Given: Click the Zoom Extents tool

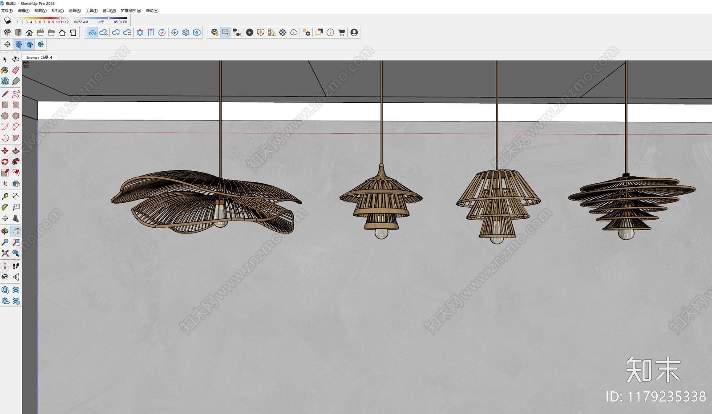Looking at the screenshot, I should [x=5, y=253].
